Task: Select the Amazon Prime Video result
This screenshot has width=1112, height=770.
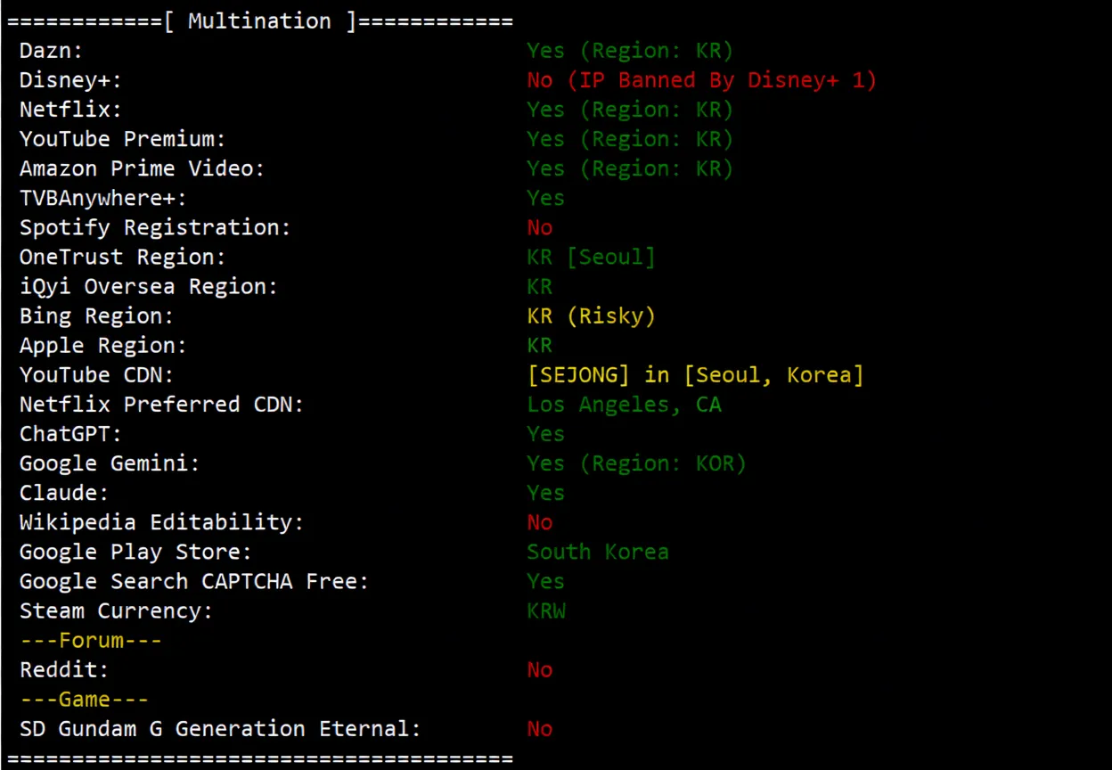Action: [x=630, y=168]
